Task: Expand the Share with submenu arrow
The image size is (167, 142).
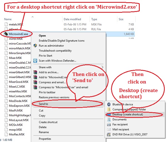Action: click(102, 67)
